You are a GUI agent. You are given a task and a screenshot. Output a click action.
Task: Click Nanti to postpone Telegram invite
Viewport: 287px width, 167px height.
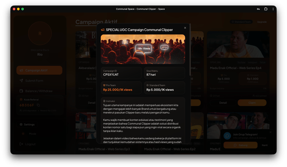tap(265, 145)
